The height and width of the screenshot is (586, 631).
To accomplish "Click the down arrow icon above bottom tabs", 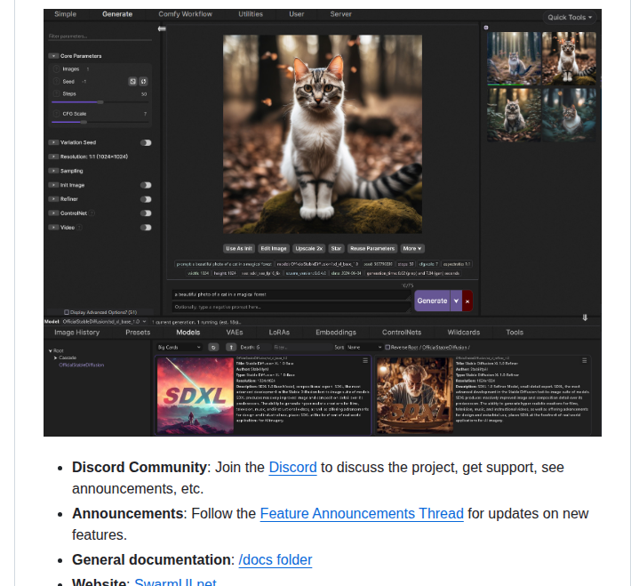I will pyautogui.click(x=585, y=317).
